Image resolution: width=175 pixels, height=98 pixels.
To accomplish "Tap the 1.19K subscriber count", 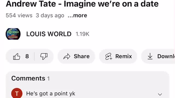I will [x=82, y=34].
